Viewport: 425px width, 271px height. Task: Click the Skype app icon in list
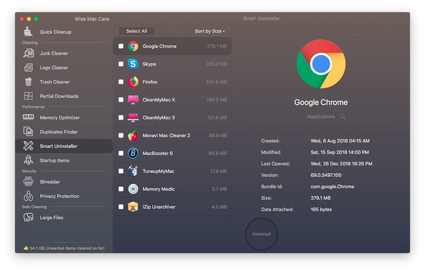(x=133, y=64)
